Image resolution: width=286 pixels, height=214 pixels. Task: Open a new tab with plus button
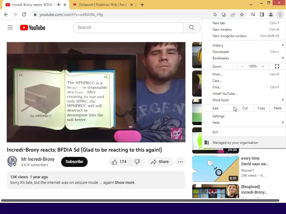pyautogui.click(x=142, y=5)
